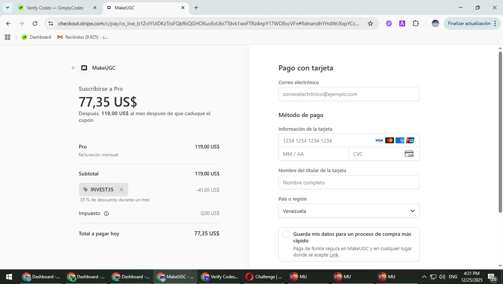Open the Dashboard bookmark
This screenshot has width=503, height=284.
(37, 37)
